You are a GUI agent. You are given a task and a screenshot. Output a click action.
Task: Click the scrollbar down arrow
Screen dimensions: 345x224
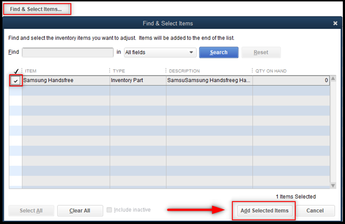[x=333, y=185]
